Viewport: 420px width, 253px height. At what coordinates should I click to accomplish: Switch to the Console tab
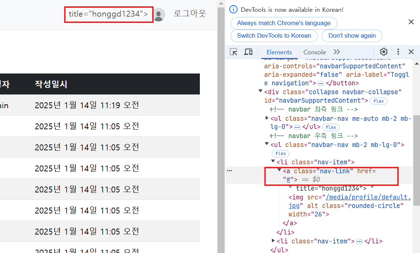(314, 52)
